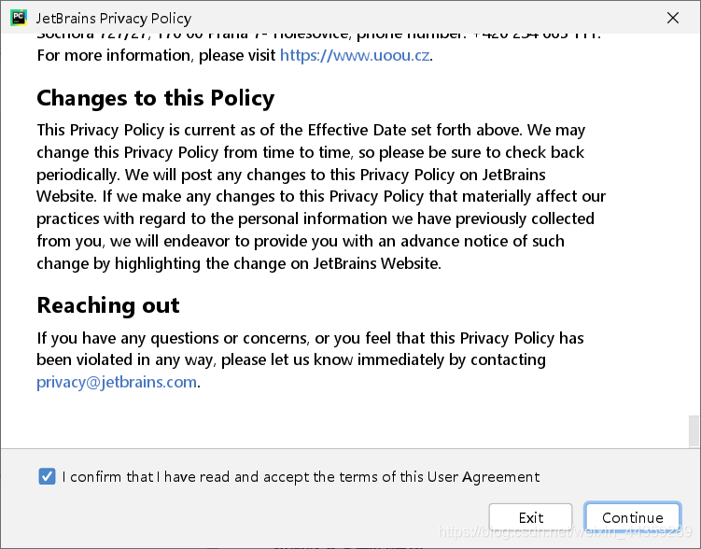Click the line 'change by highlighting the change'

239,263
